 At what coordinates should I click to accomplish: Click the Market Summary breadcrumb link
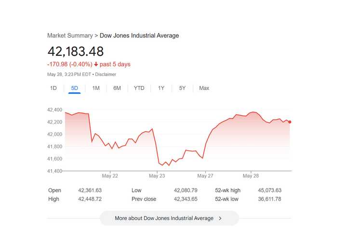click(70, 36)
